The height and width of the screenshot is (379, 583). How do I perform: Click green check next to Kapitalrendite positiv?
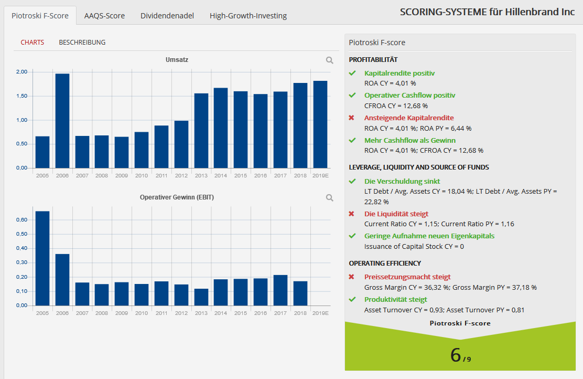tap(352, 73)
